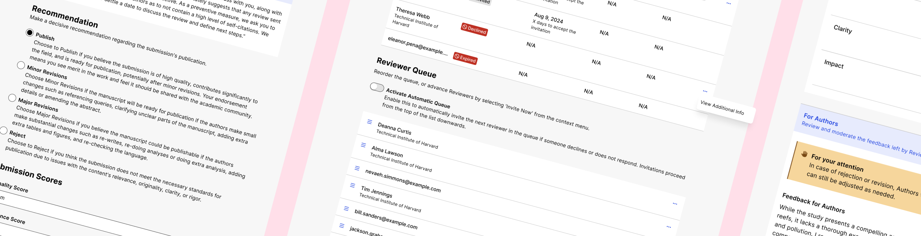Click the nevaeh.simmons@example.com queue entry

tap(403, 181)
